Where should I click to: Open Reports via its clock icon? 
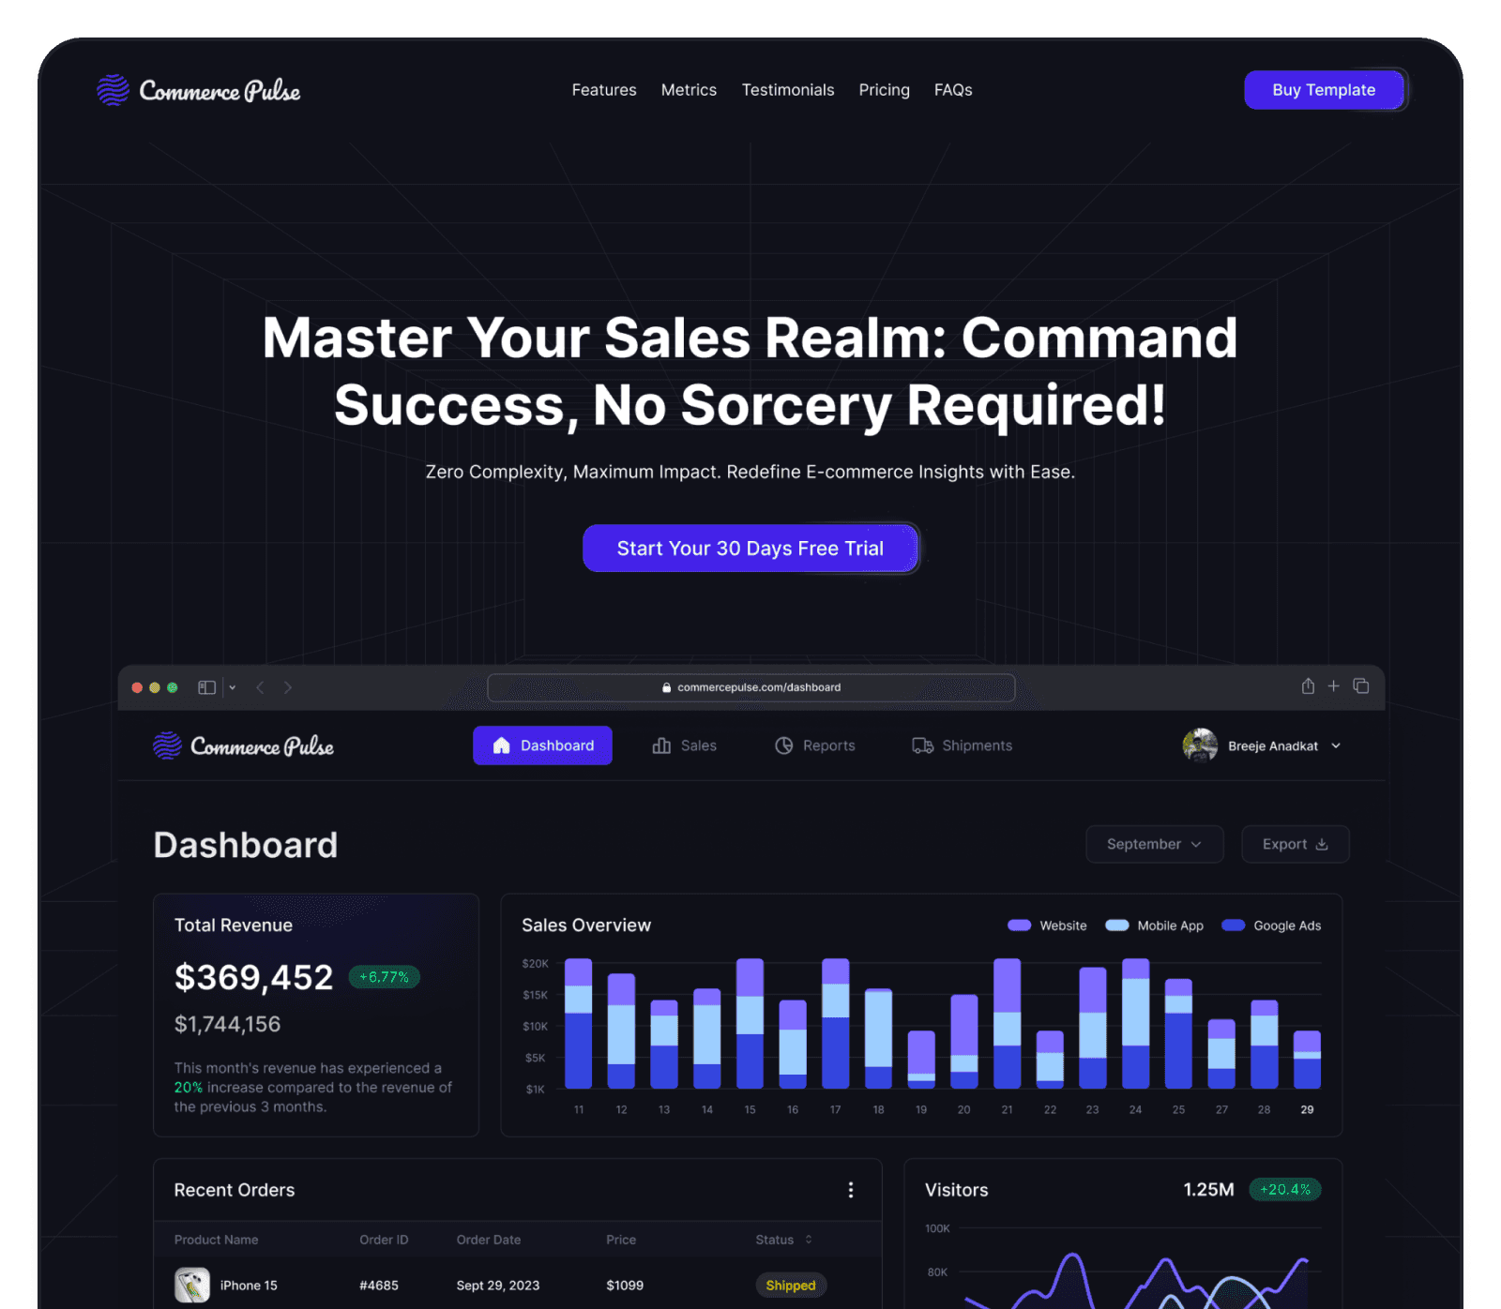pyautogui.click(x=784, y=745)
